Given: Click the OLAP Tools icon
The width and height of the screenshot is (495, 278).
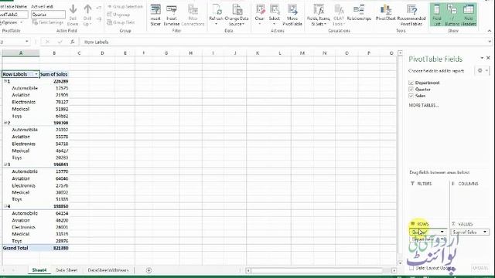Looking at the screenshot, I should tap(339, 9).
